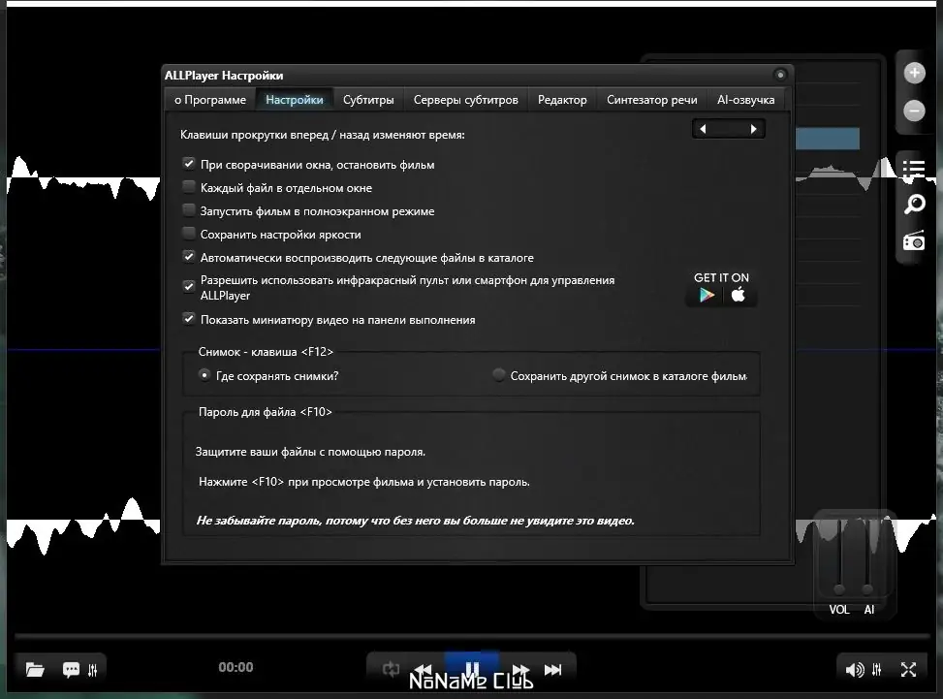This screenshot has height=699, width=943.
Task: Click the minus zoom-out round button
Action: [914, 111]
